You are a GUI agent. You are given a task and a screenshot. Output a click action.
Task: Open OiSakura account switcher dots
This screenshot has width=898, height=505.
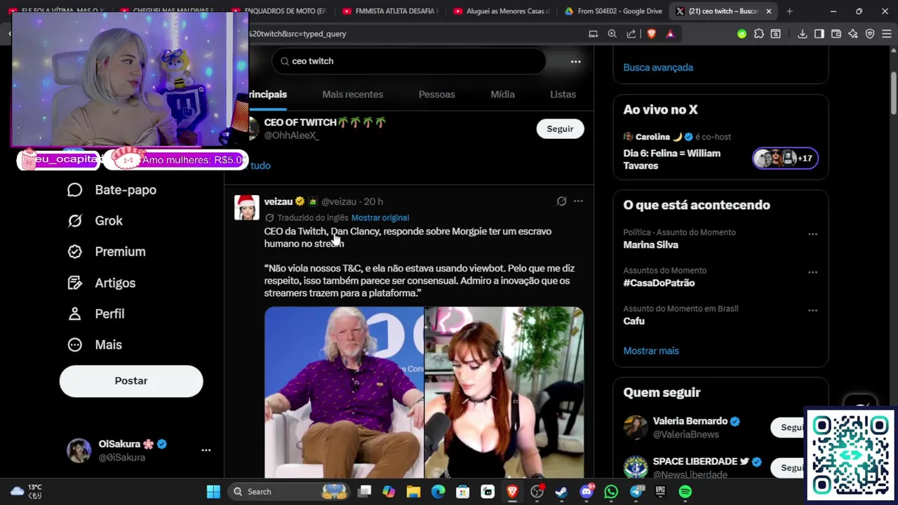click(206, 450)
